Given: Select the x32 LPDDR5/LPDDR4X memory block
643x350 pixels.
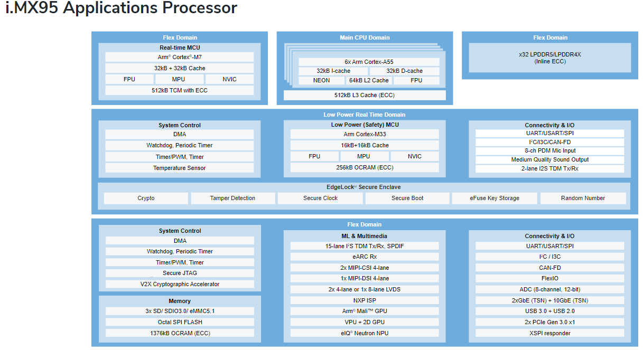Looking at the screenshot, I should (549, 58).
